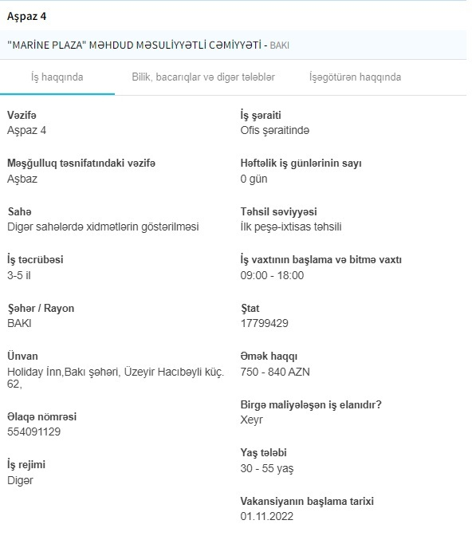Switch to Bilik, bacarıqlar və digər tələblər tab
Screen dimensions: 472x536
(203, 77)
